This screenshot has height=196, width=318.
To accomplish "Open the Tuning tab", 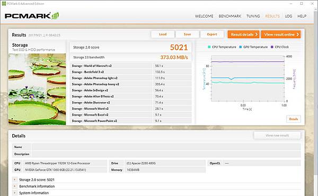I will pos(253,16).
